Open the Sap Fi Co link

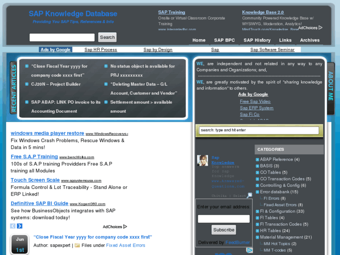click(250, 114)
